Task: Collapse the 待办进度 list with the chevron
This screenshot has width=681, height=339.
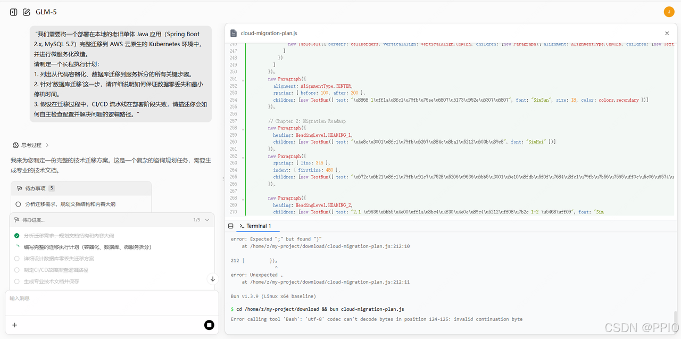Action: (x=207, y=220)
